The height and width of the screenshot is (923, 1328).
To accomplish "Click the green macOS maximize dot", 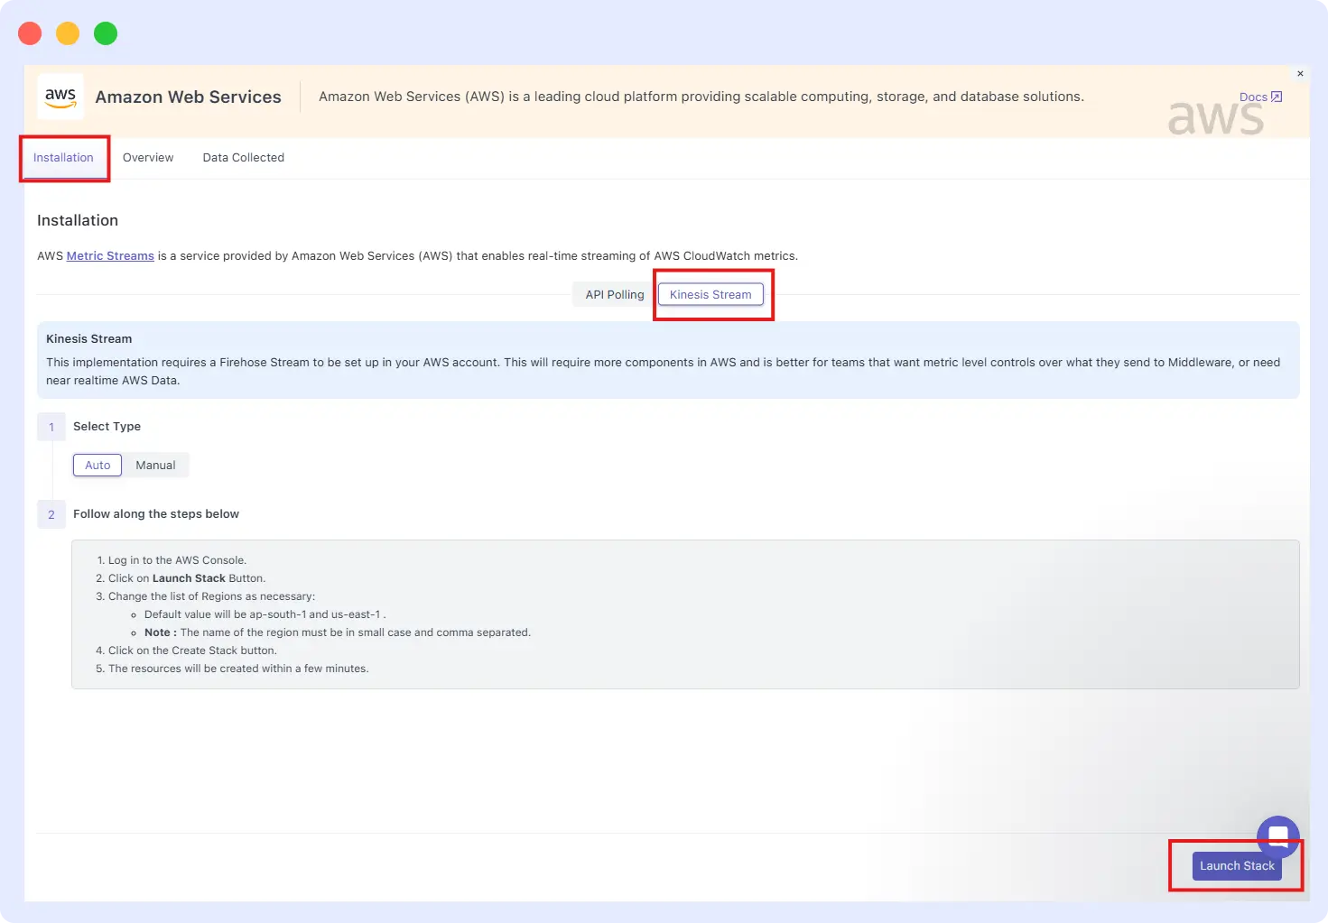I will (x=106, y=33).
